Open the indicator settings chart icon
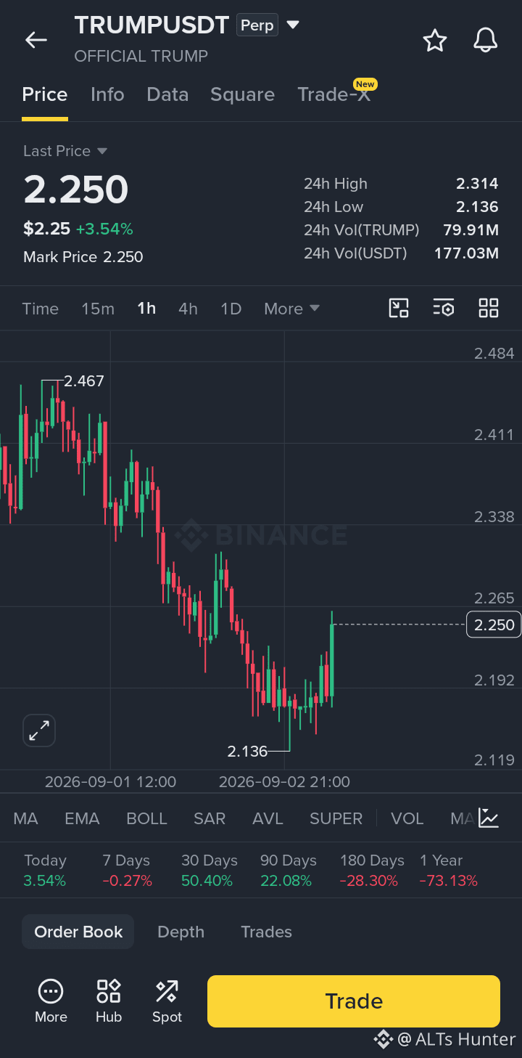 pyautogui.click(x=489, y=818)
